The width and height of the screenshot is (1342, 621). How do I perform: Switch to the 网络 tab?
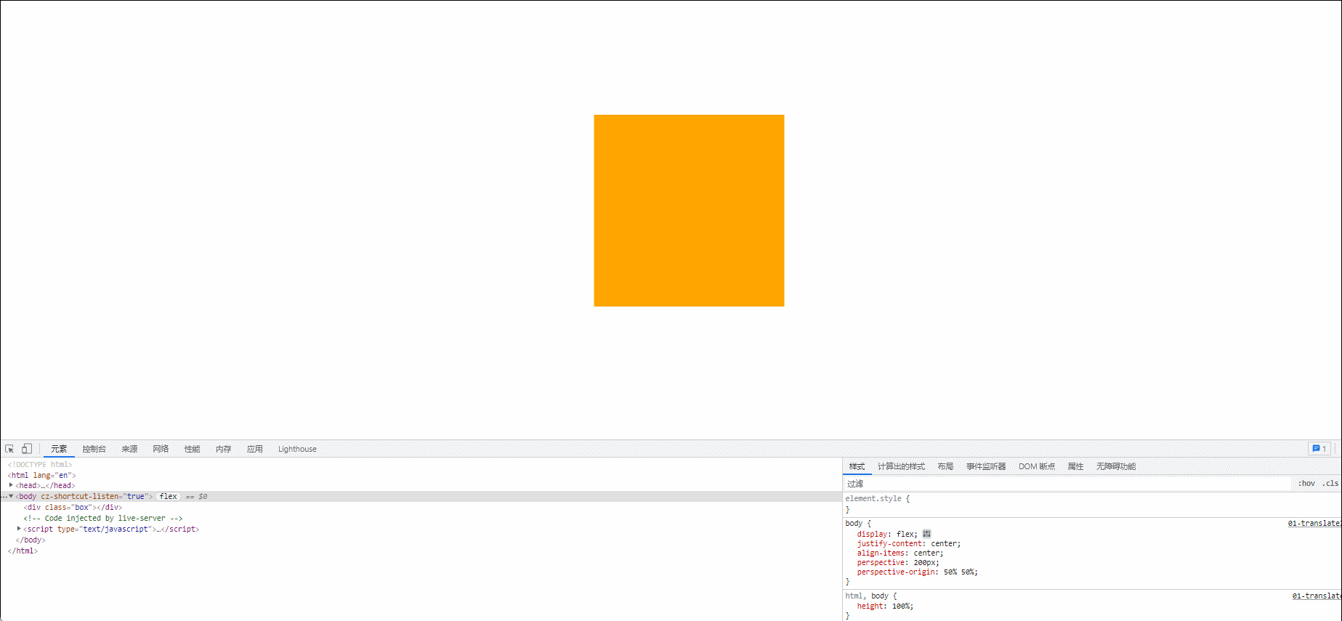pos(161,449)
